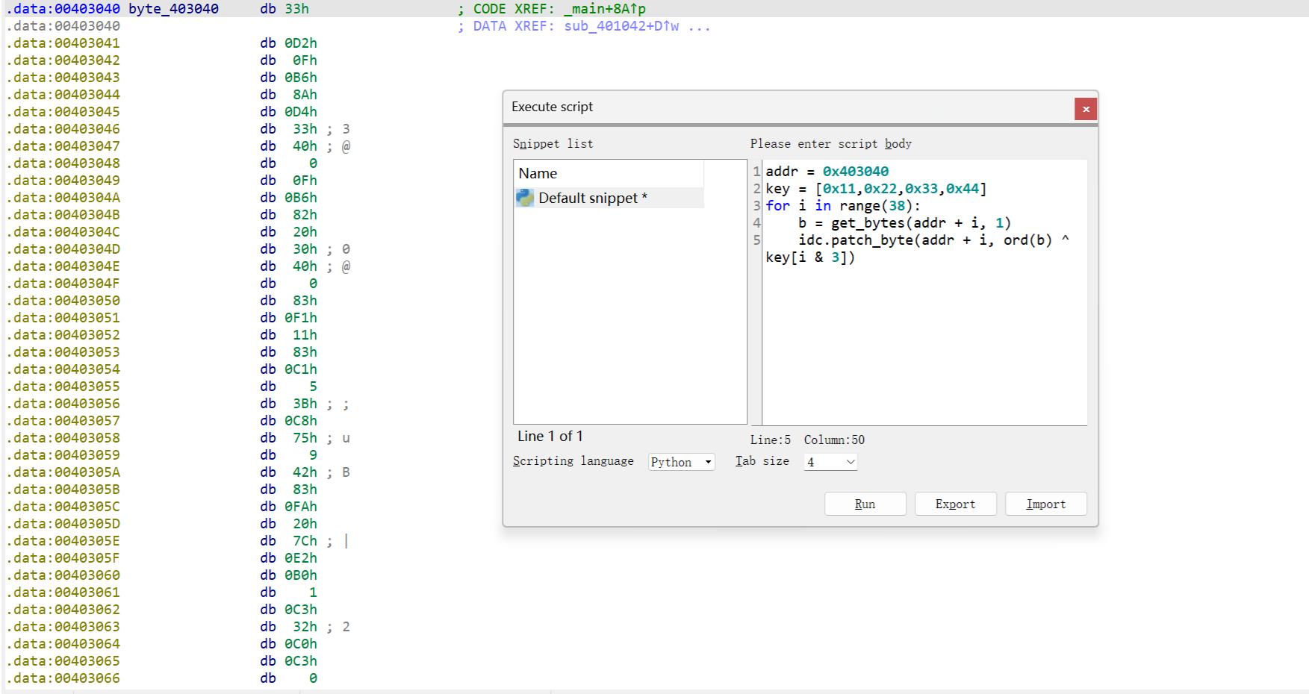Select the byte_403040 label

(173, 9)
